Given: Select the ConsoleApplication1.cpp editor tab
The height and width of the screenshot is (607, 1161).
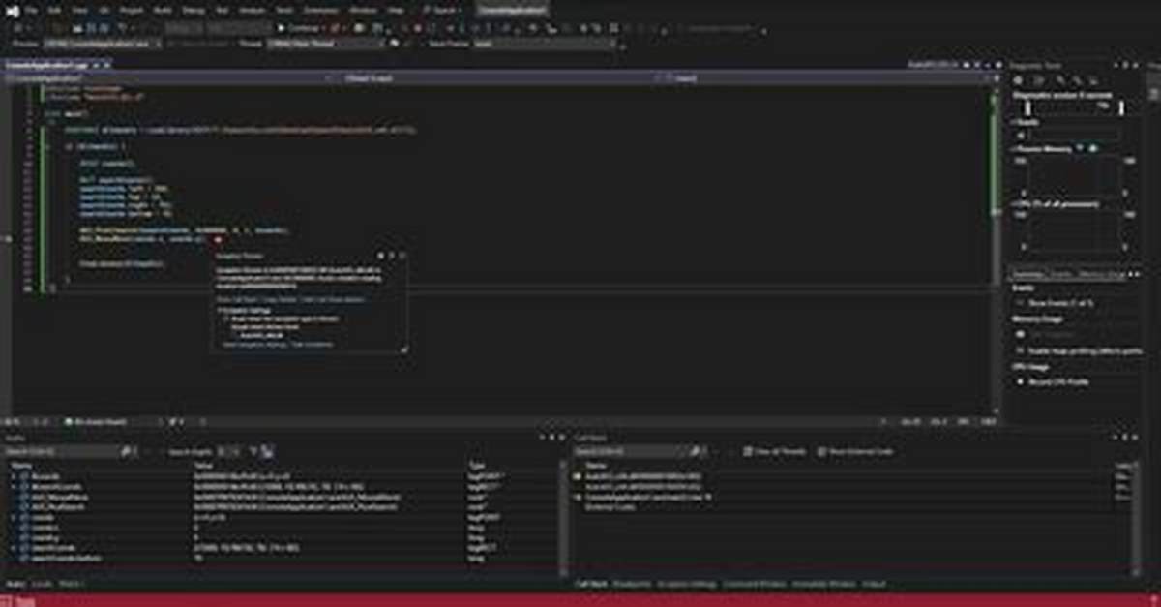Looking at the screenshot, I should [48, 63].
